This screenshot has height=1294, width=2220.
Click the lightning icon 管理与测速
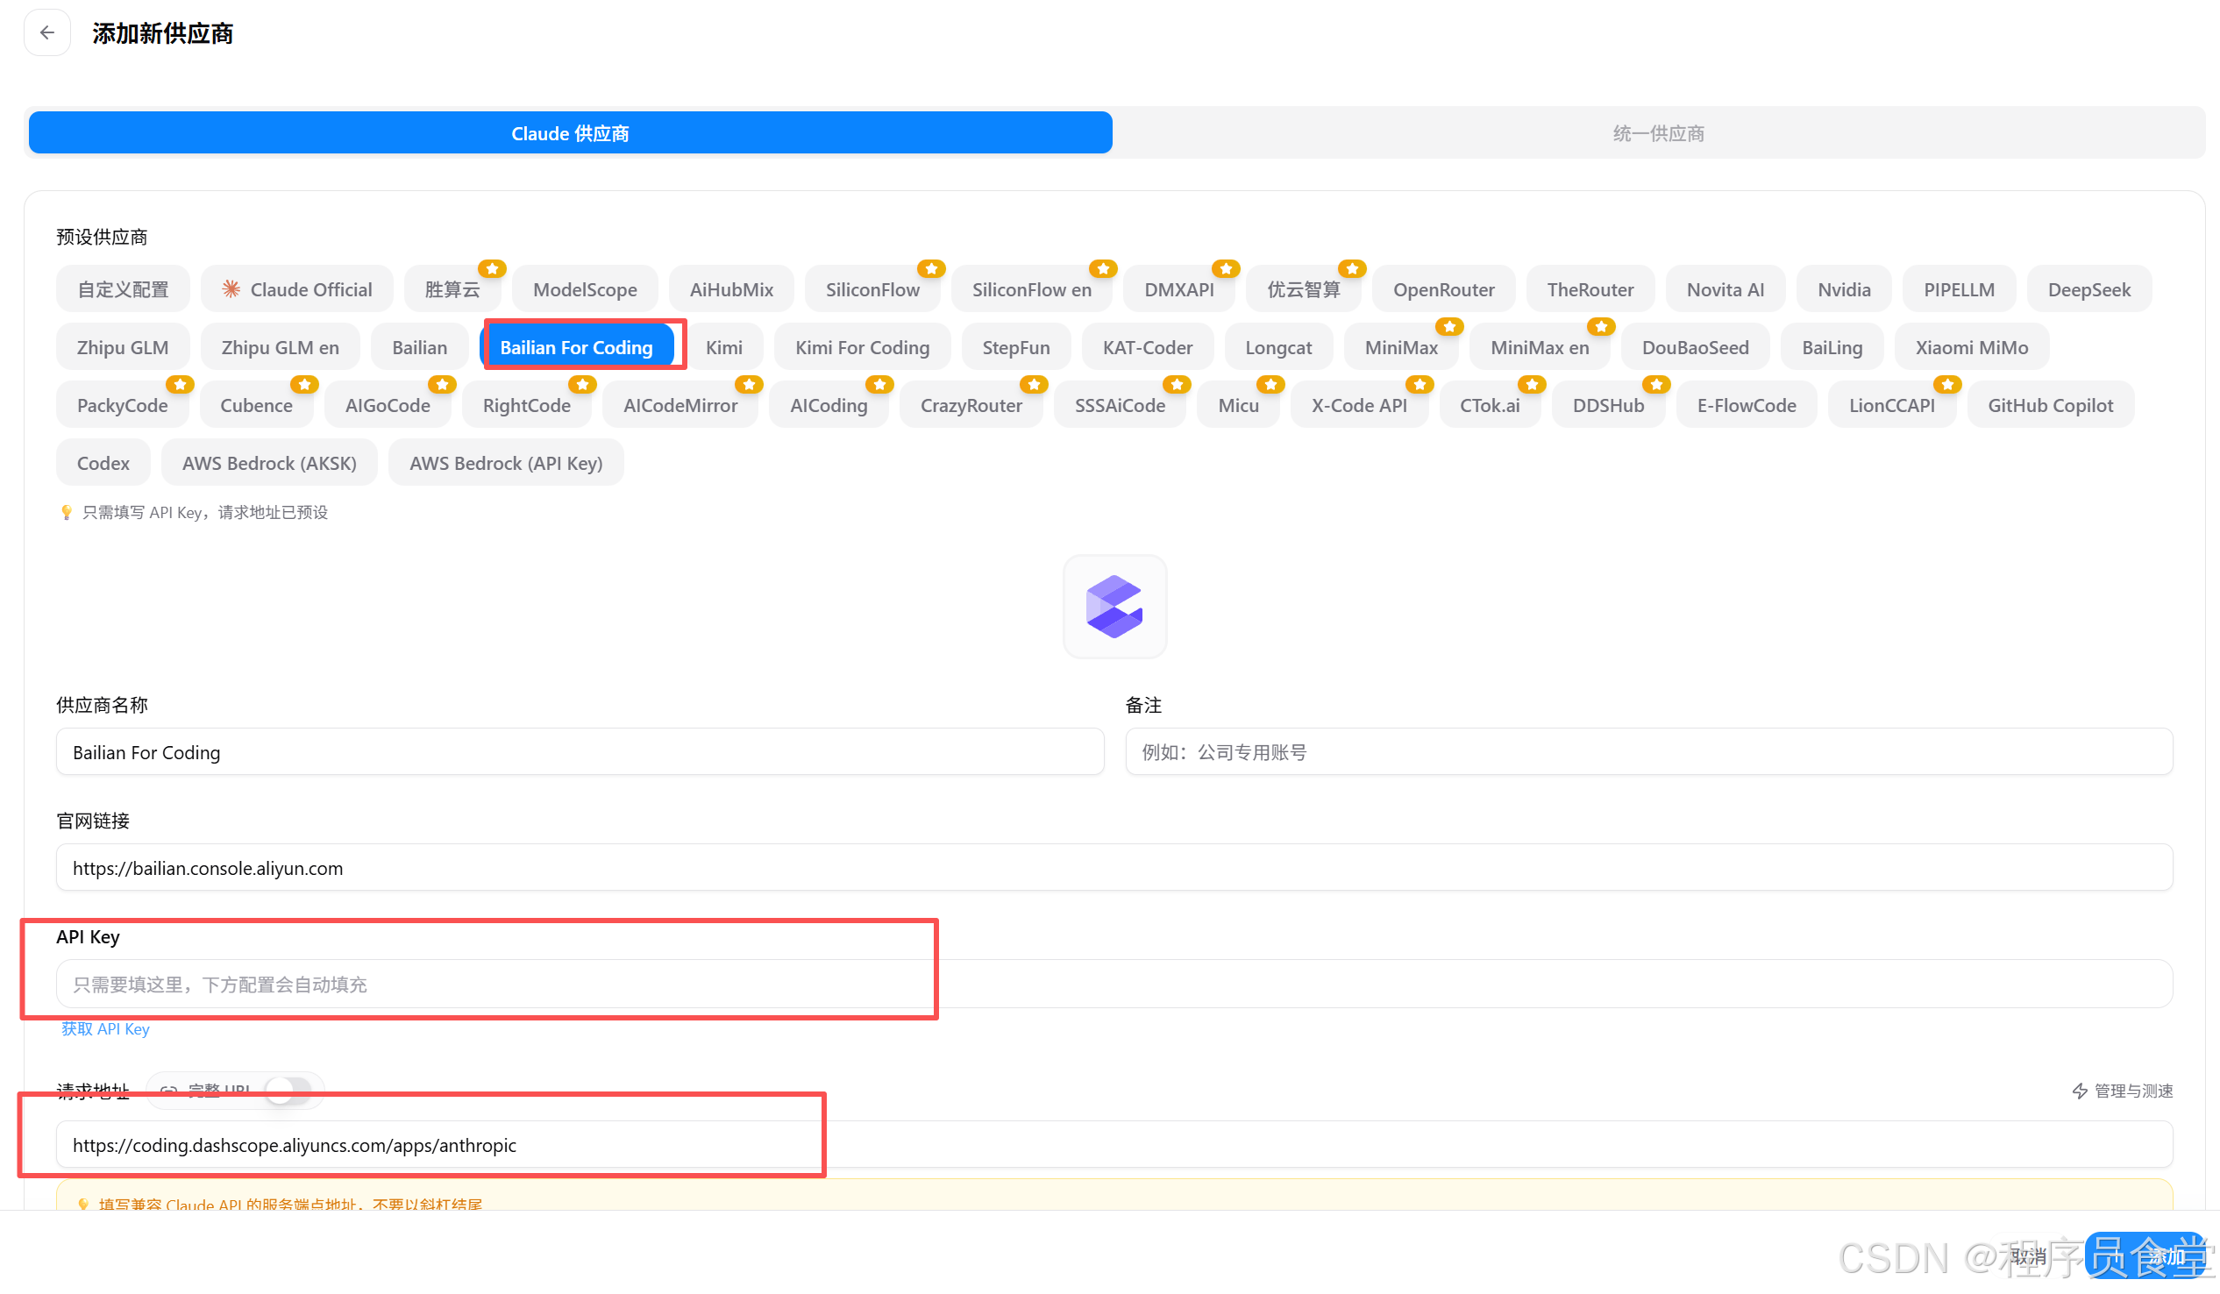tap(2080, 1091)
